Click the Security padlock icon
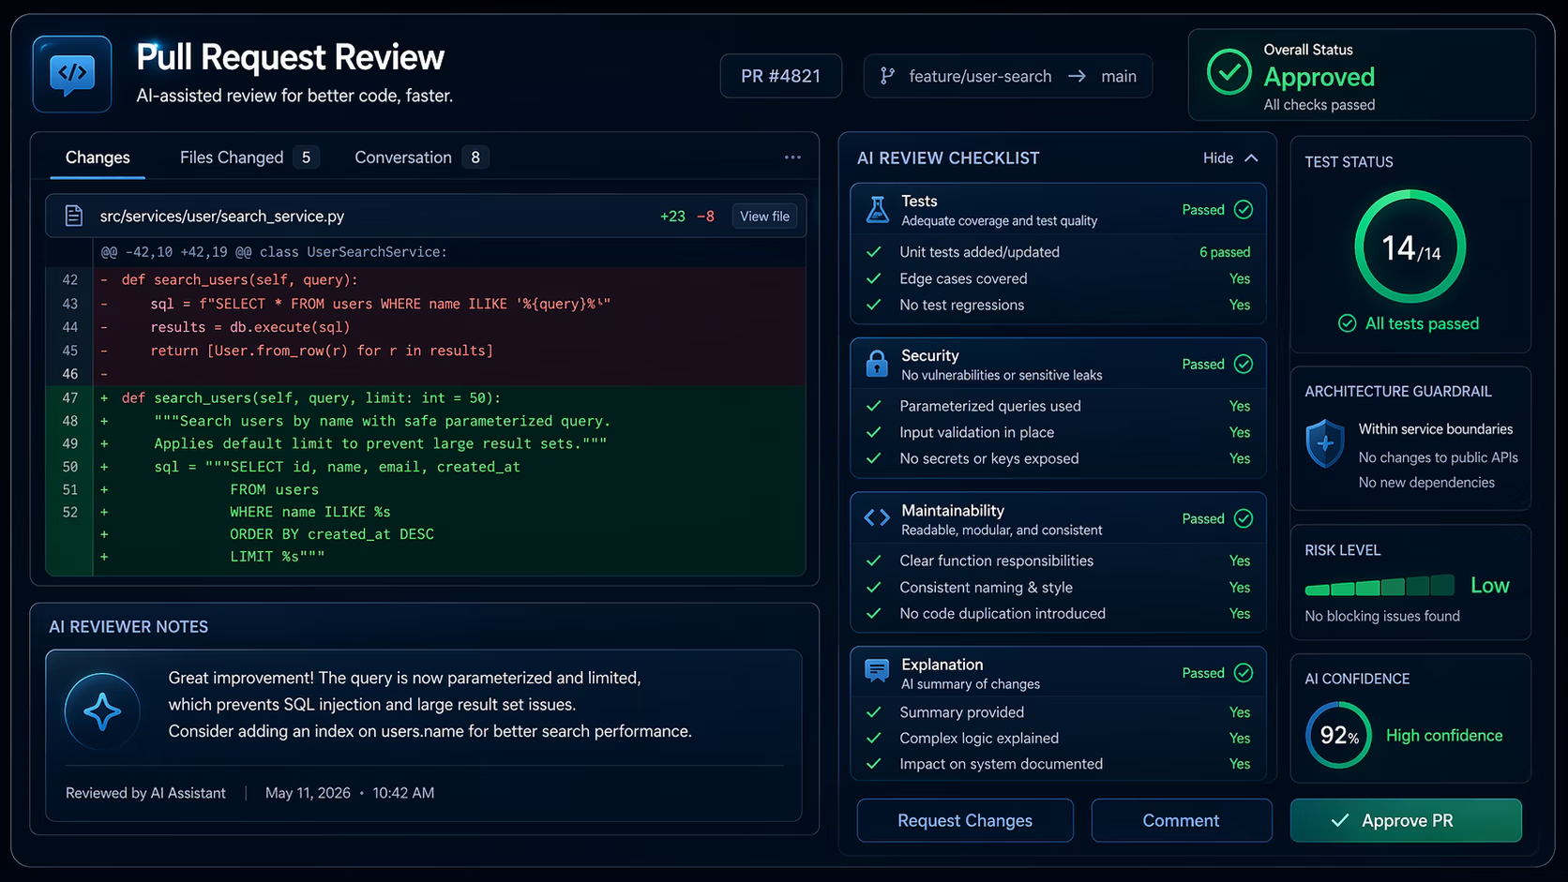Image resolution: width=1568 pixels, height=882 pixels. [877, 364]
